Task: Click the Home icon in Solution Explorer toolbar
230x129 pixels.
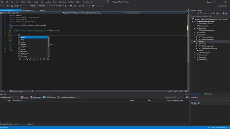Action: coord(198,14)
